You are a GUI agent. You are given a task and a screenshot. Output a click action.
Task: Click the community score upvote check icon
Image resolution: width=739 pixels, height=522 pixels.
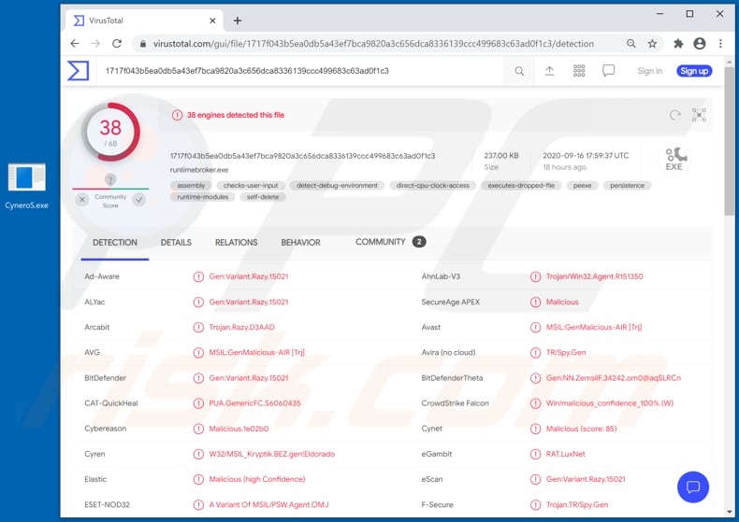139,200
